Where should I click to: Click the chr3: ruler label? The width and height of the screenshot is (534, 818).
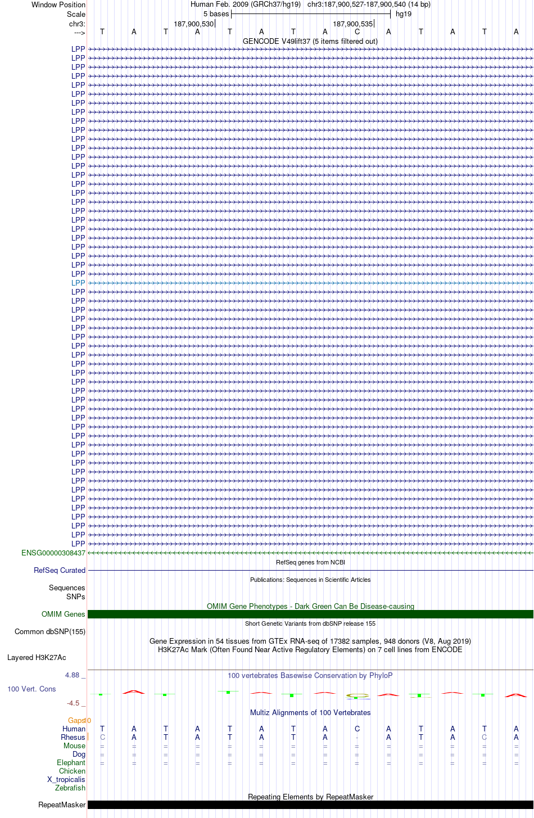pos(77,24)
